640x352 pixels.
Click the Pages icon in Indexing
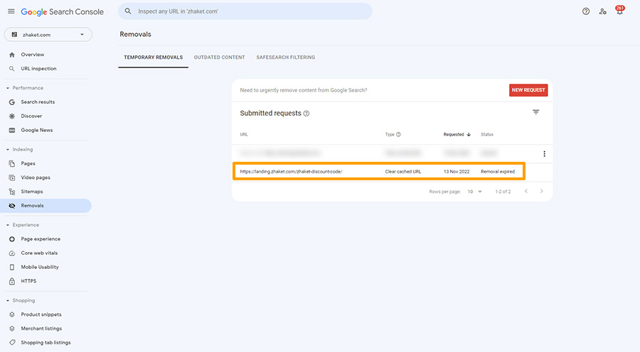12,164
